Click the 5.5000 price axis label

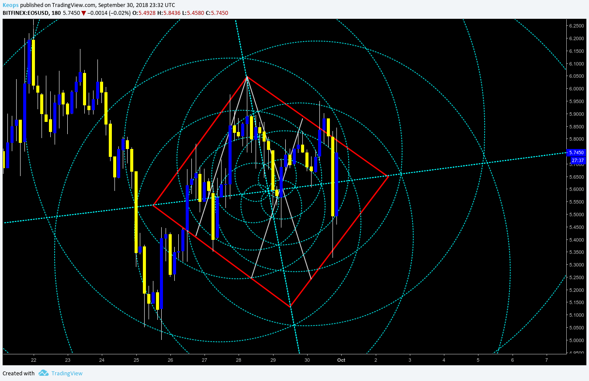pyautogui.click(x=576, y=215)
